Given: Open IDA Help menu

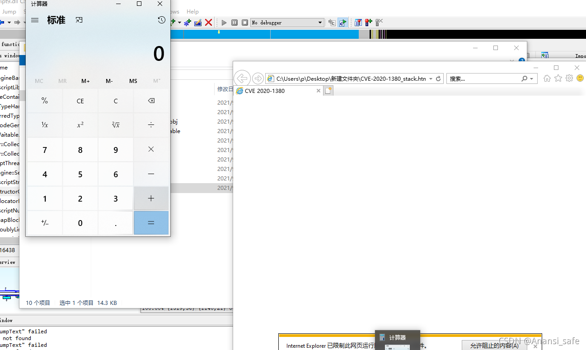Looking at the screenshot, I should pyautogui.click(x=192, y=11).
